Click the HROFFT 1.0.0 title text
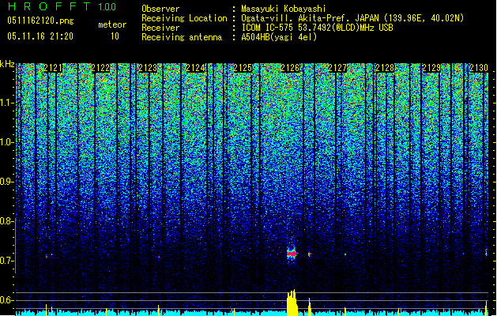Image resolution: width=497 pixels, height=316 pixels. (62, 6)
